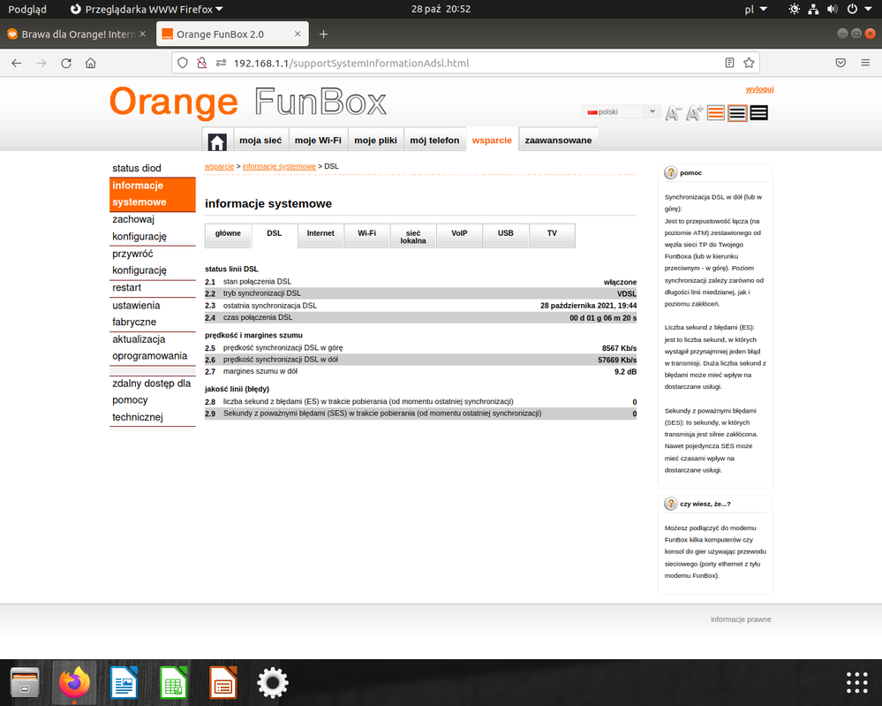Bookmark this page with star icon
882x706 pixels.
pyautogui.click(x=749, y=64)
